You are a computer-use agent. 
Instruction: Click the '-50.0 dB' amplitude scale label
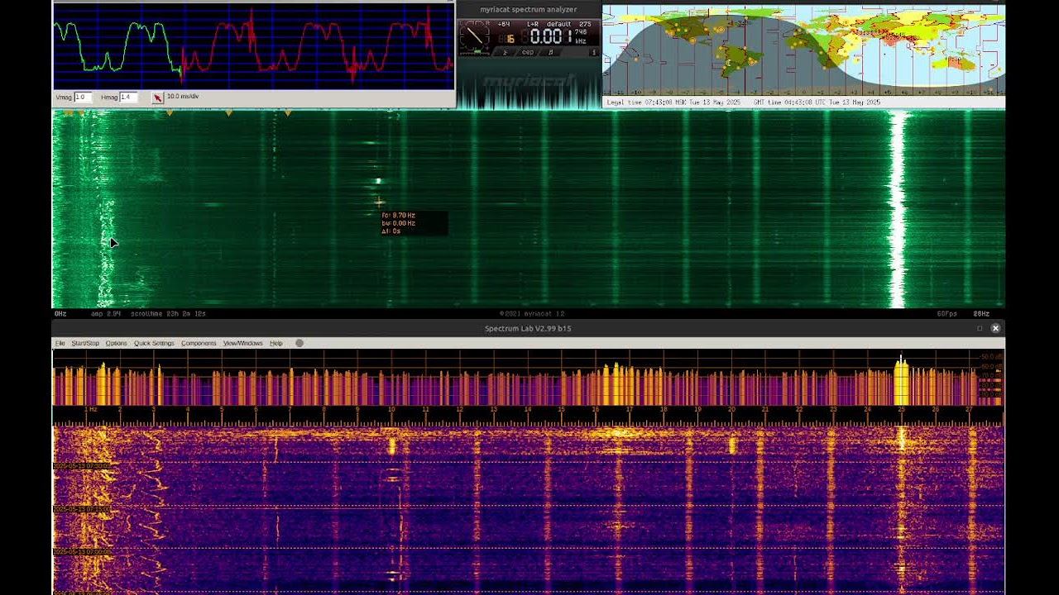(990, 359)
